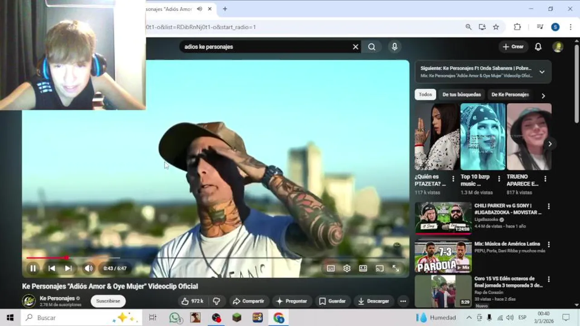The image size is (580, 326).
Task: Open options for CHILI PARKER video
Action: coord(549,206)
